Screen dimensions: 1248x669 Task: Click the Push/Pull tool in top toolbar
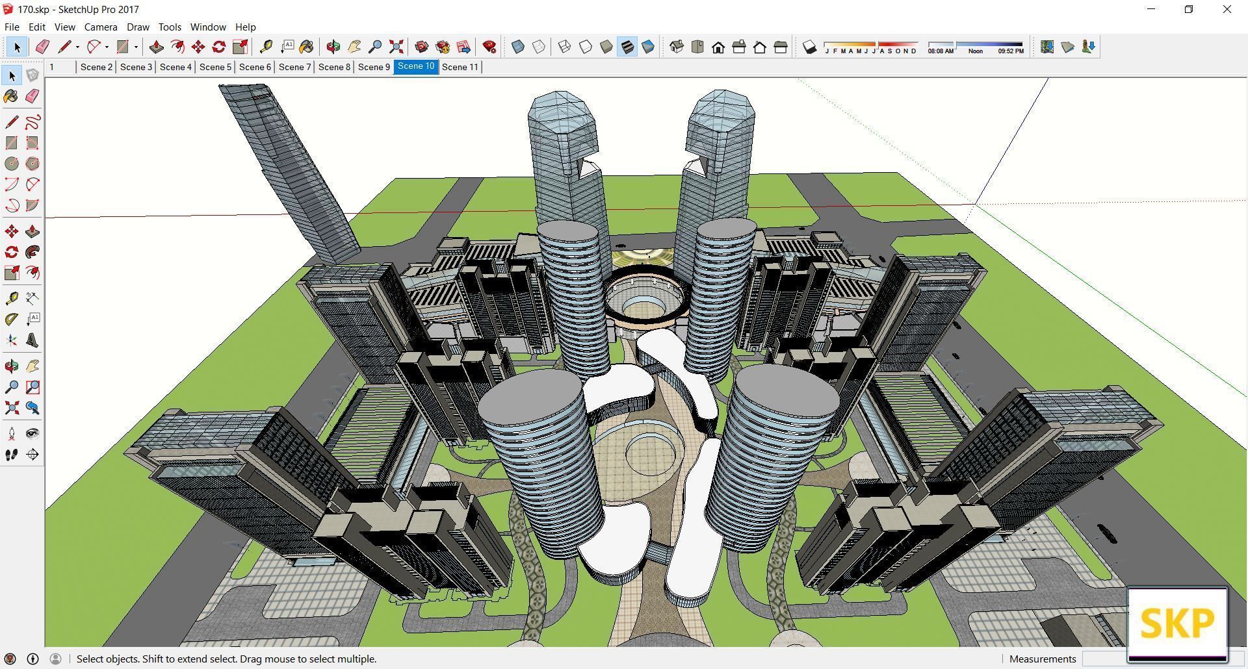click(x=156, y=47)
